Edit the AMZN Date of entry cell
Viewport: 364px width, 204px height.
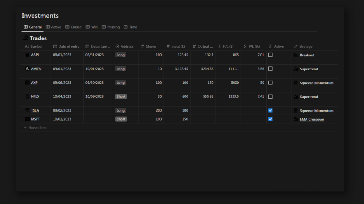(x=67, y=69)
